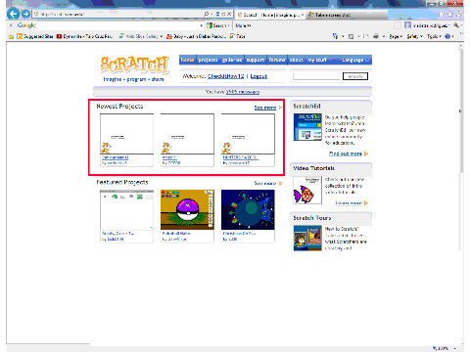Open the browser home icon

441,14
